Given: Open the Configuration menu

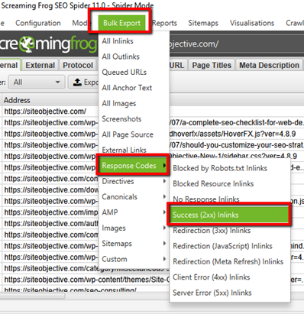Looking at the screenshot, I should coord(38,23).
